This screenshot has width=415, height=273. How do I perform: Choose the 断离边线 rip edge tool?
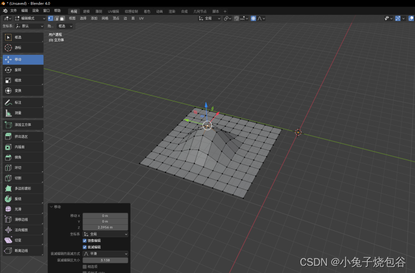click(23, 250)
